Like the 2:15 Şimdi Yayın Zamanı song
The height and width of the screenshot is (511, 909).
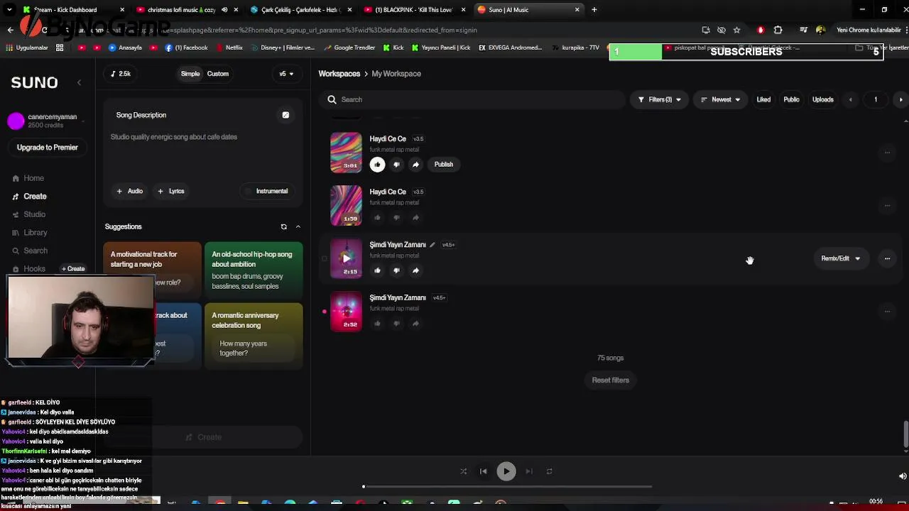[x=377, y=270]
